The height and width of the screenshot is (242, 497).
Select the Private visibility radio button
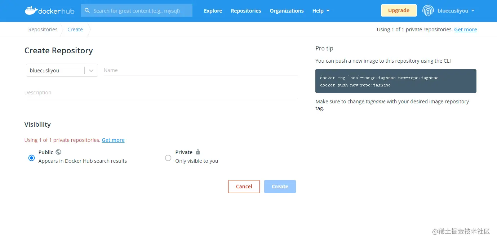pyautogui.click(x=168, y=158)
